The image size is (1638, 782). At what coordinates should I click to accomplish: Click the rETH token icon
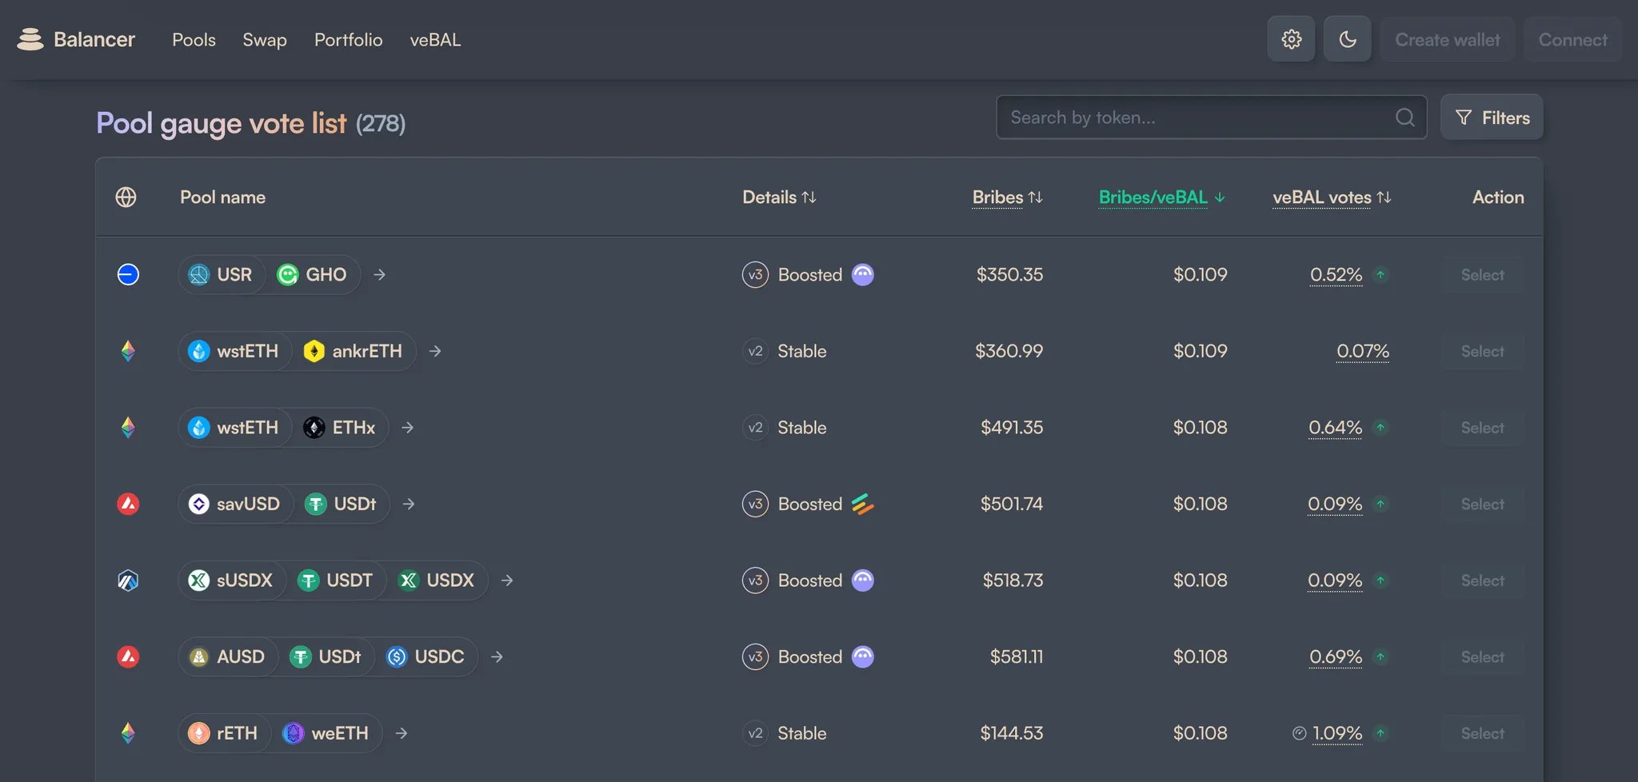click(198, 733)
